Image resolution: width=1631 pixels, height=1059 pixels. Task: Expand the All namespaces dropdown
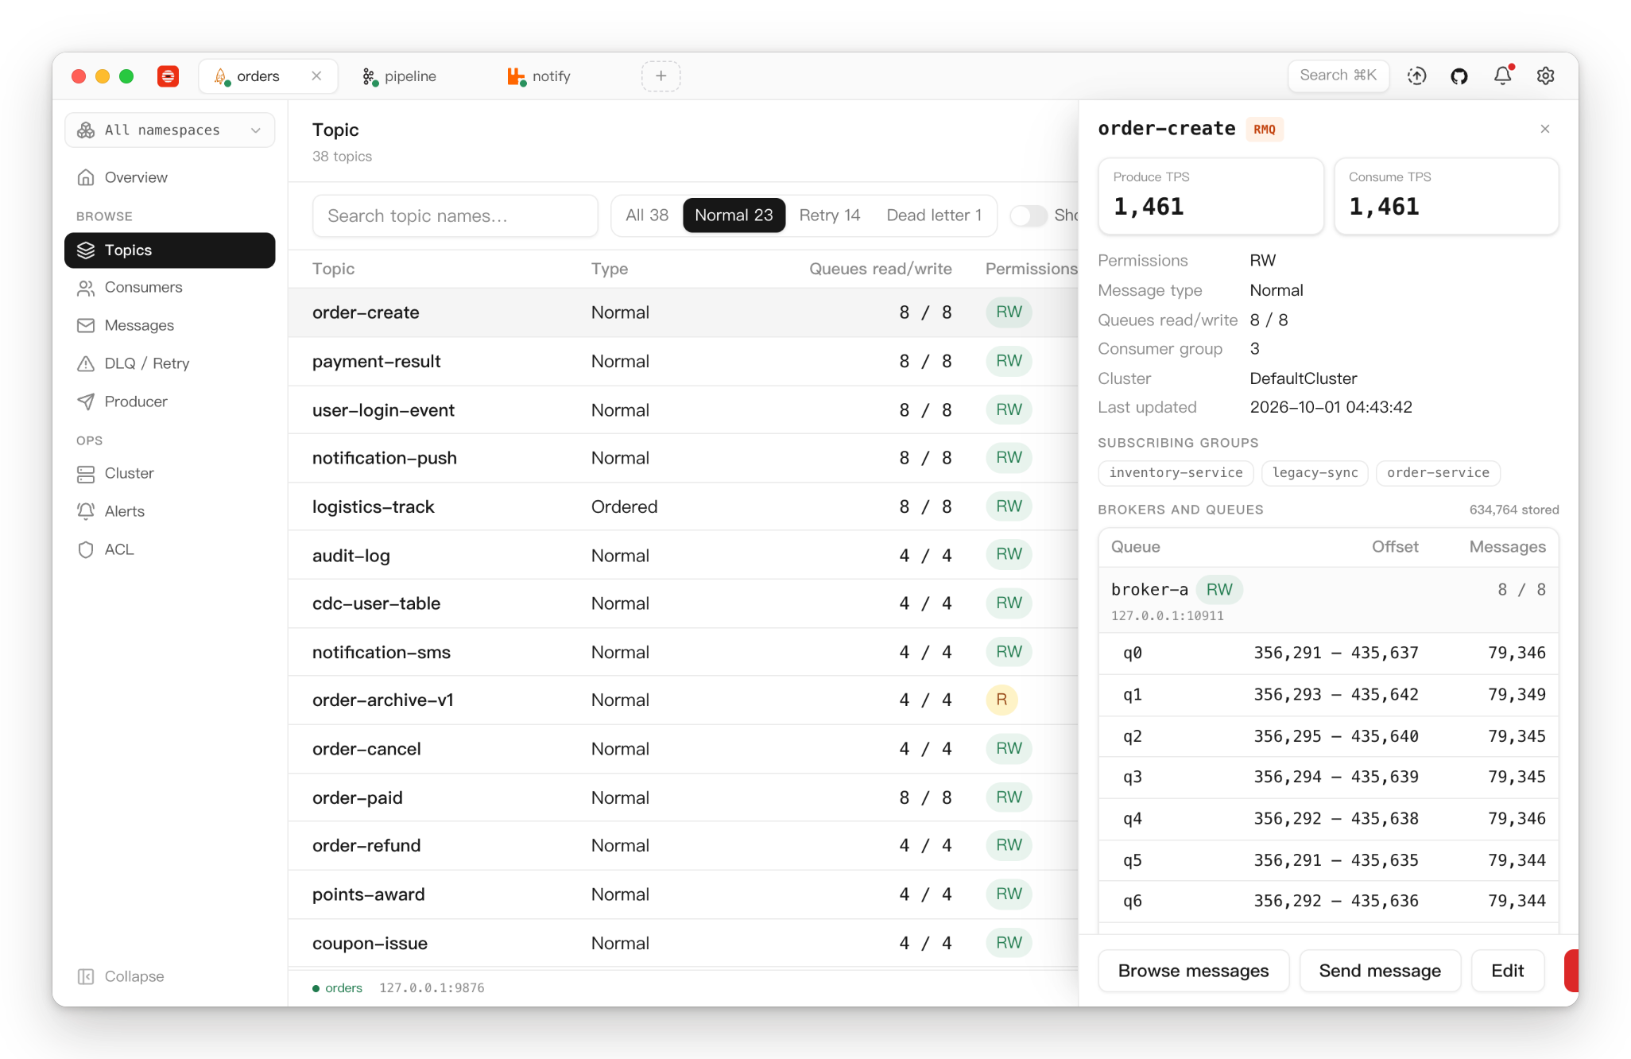(170, 130)
